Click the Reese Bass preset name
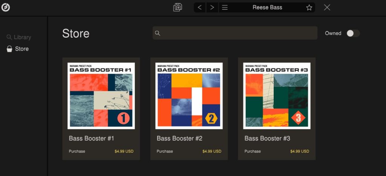The height and width of the screenshot is (176, 386). pyautogui.click(x=267, y=8)
